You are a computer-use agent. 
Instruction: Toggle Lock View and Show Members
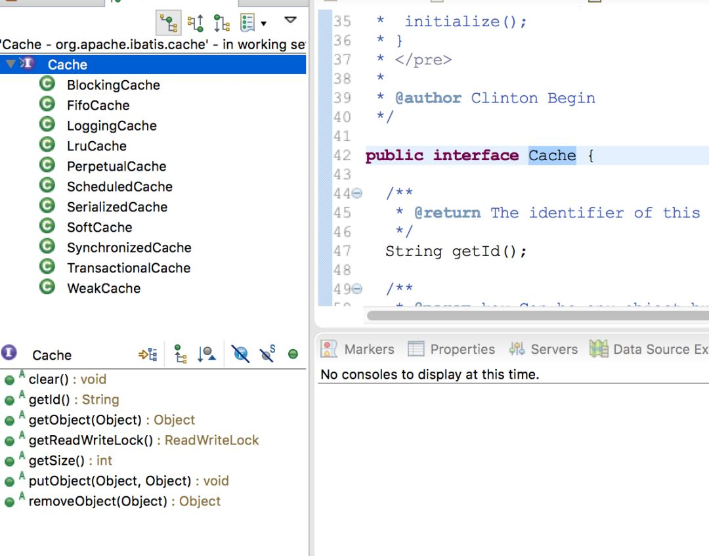coord(148,354)
